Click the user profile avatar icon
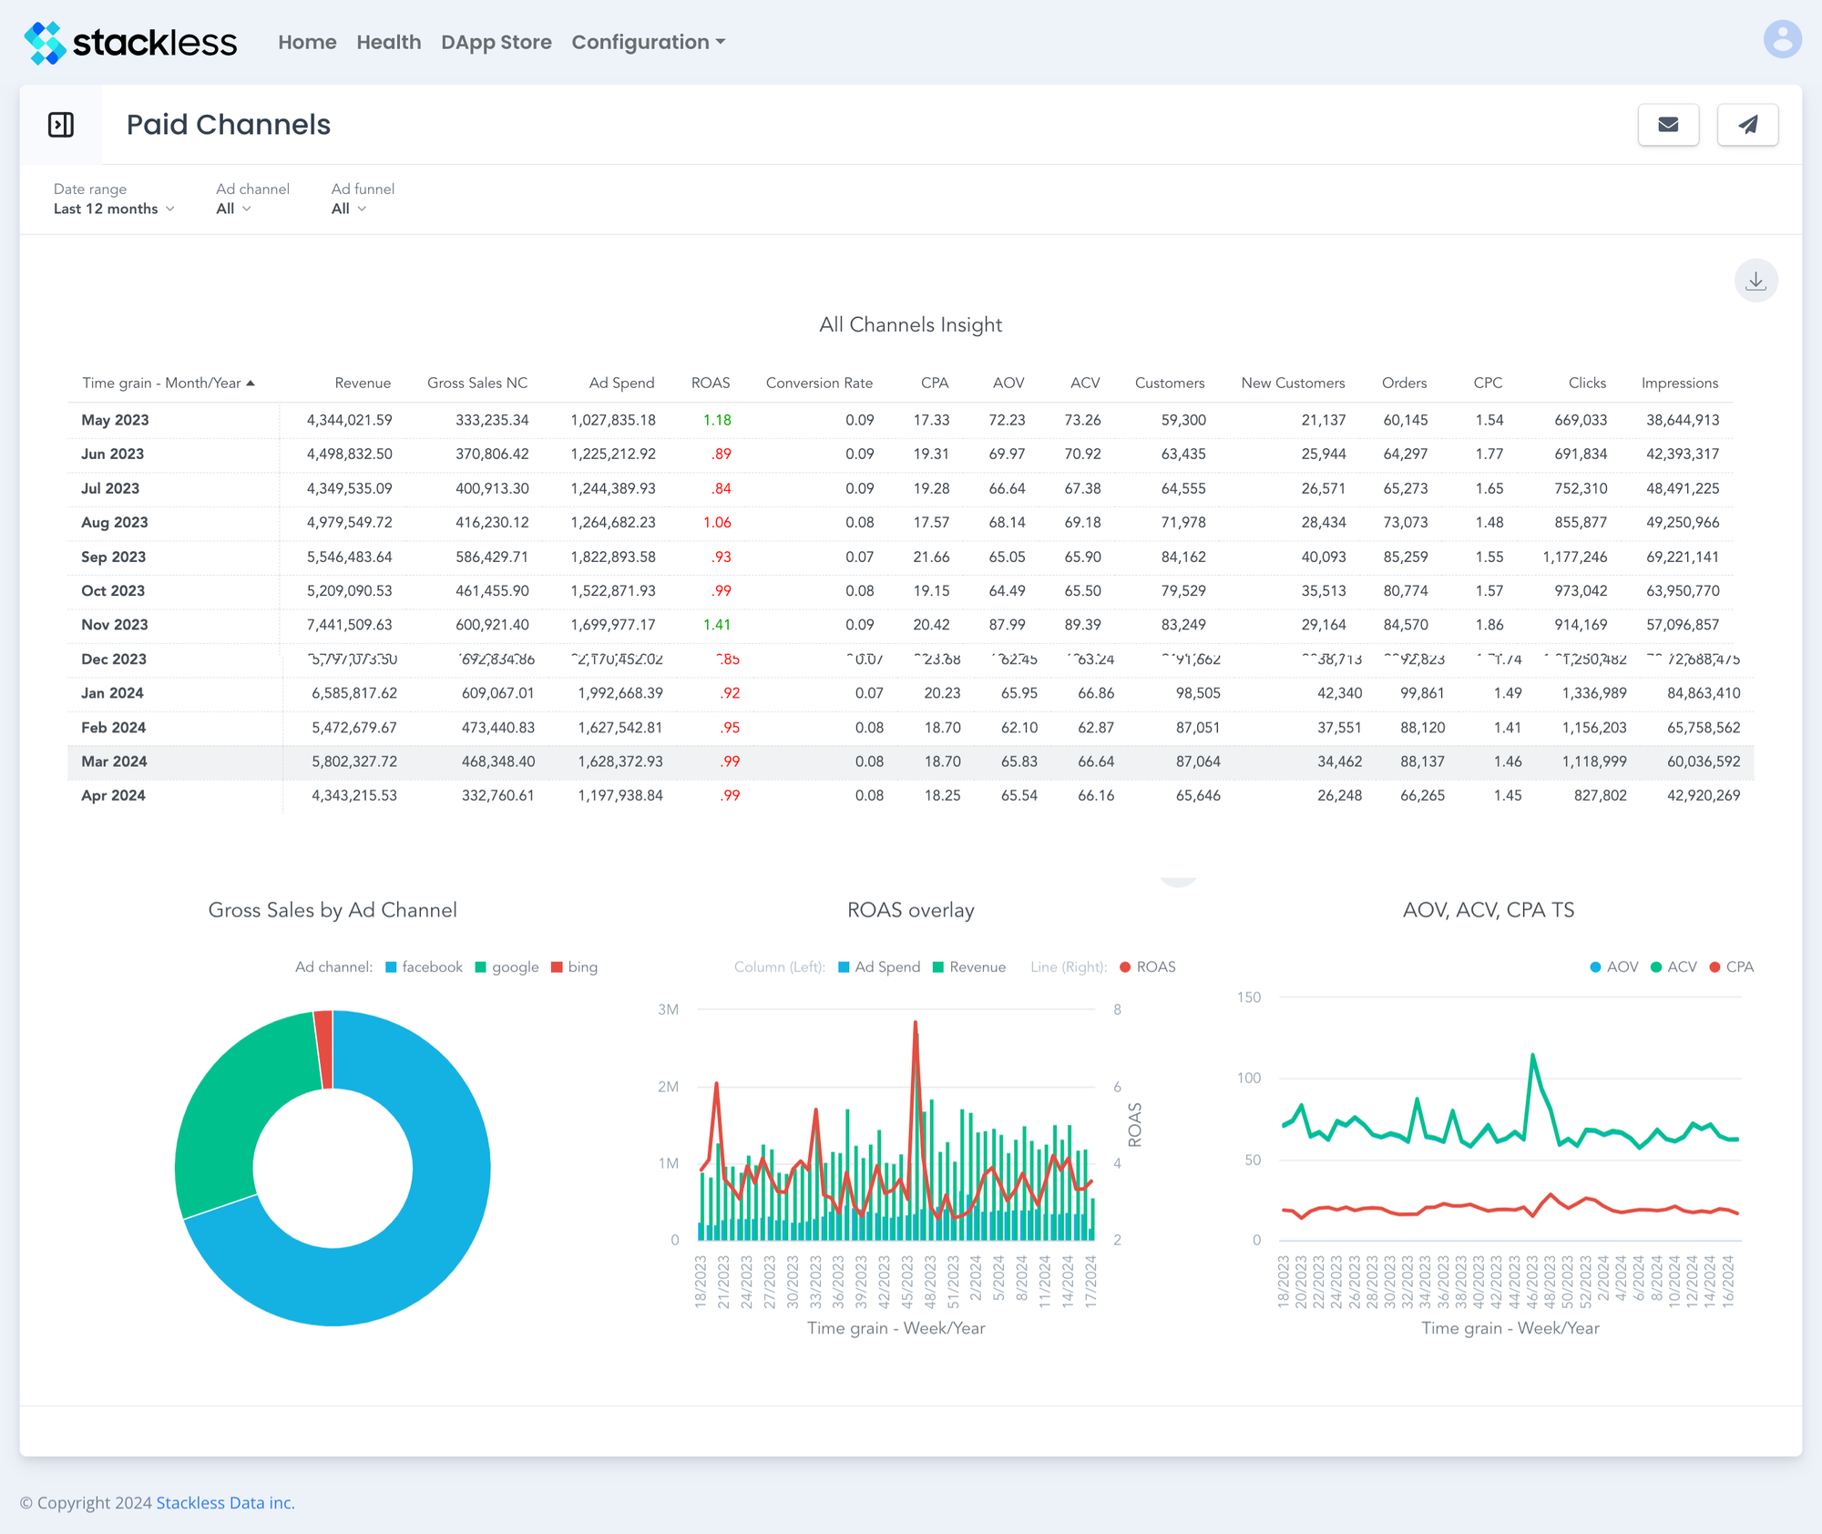 [1782, 38]
